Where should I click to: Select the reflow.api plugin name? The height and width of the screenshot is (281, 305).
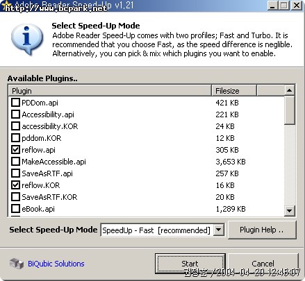(x=38, y=150)
